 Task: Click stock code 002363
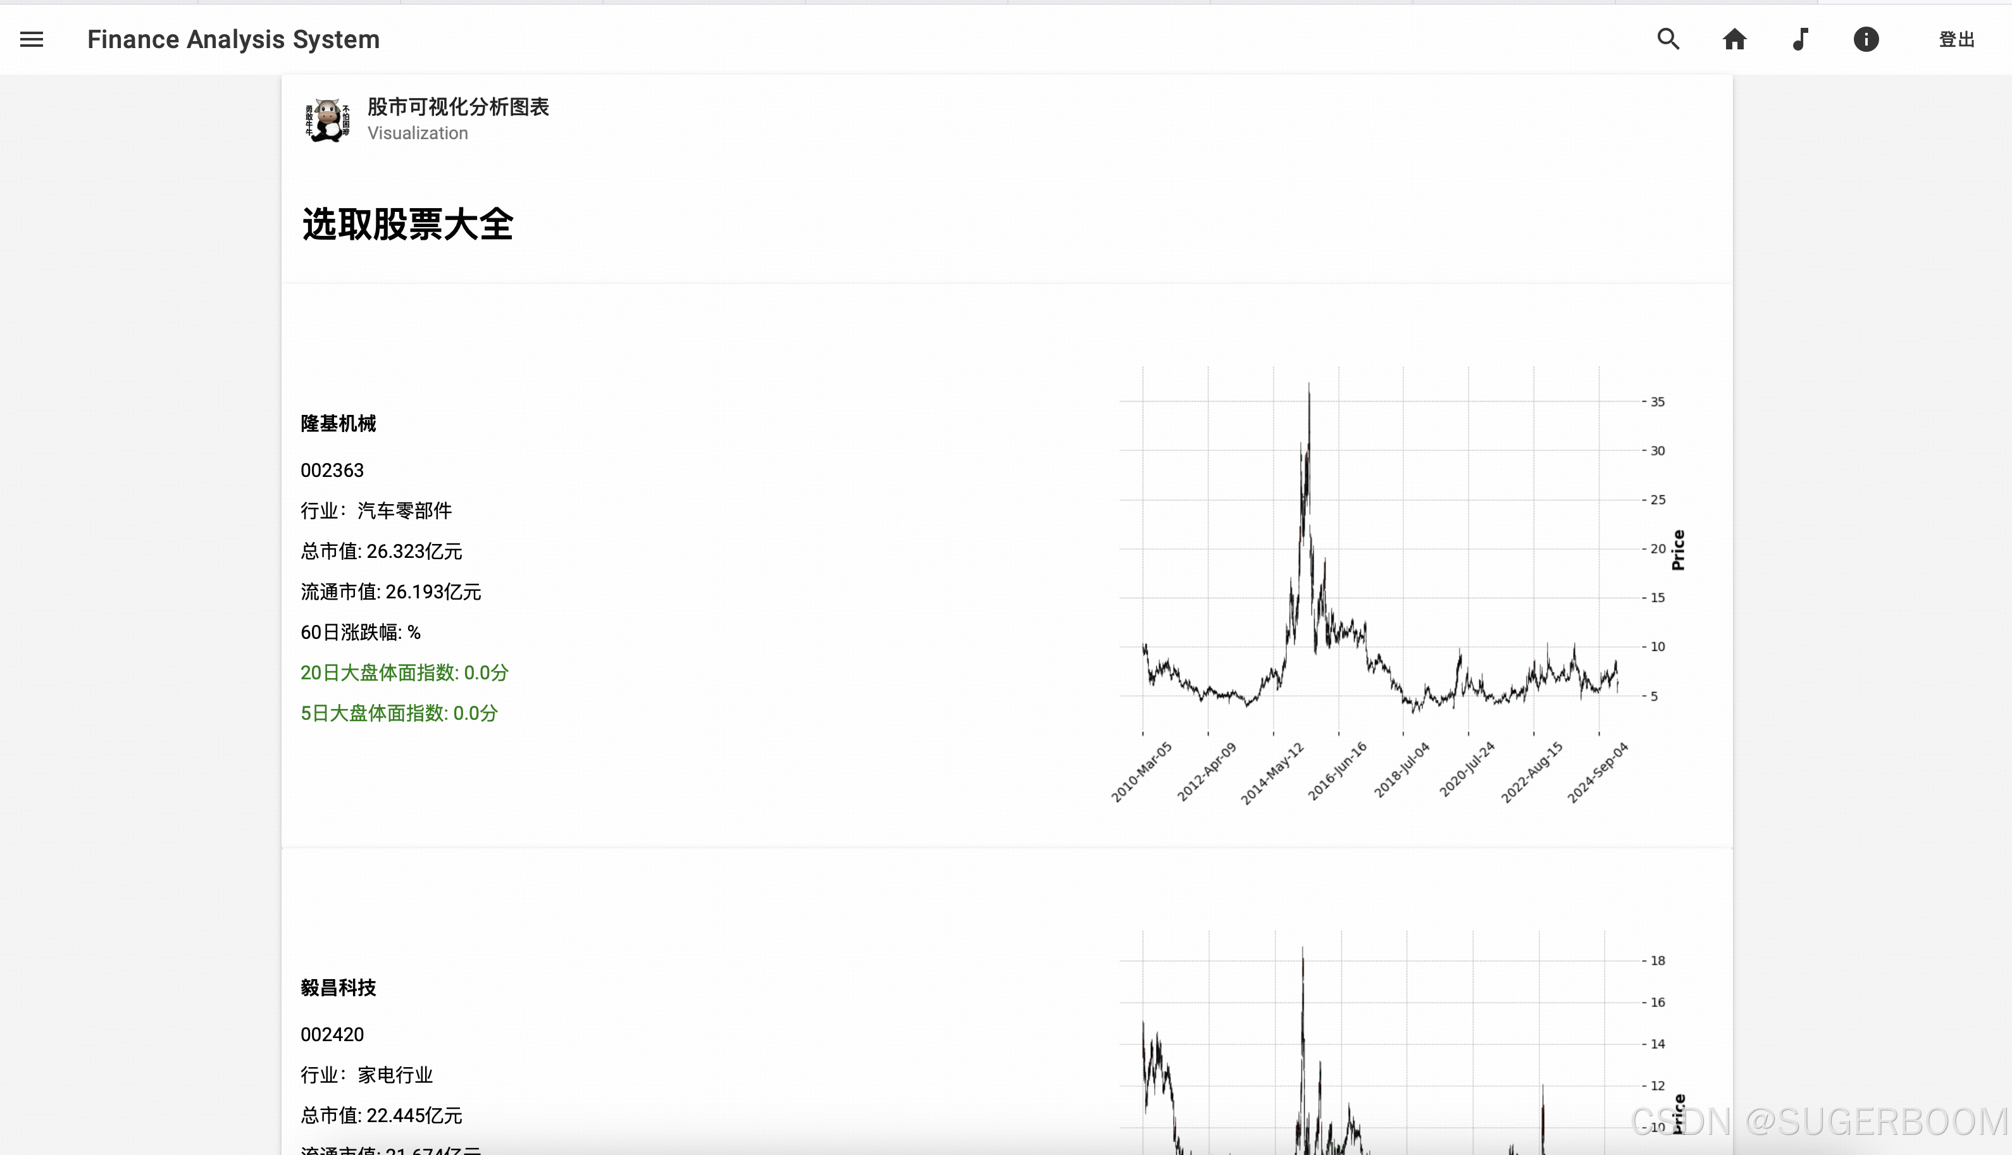[332, 471]
